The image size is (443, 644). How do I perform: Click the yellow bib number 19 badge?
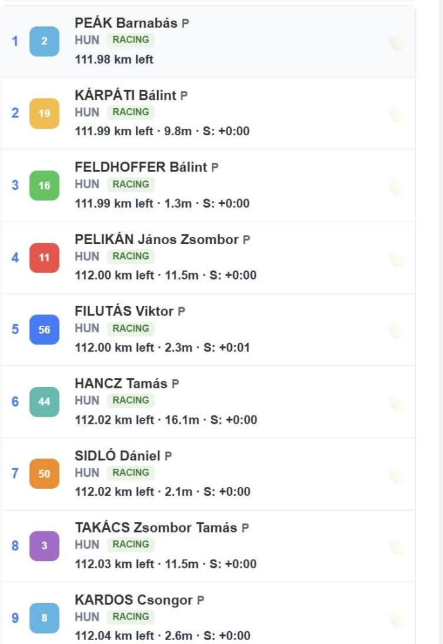(x=44, y=113)
